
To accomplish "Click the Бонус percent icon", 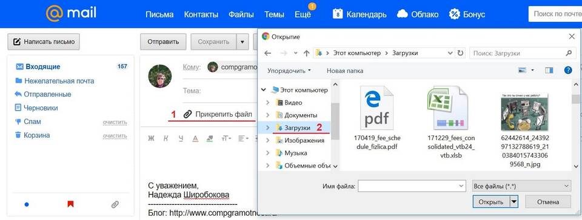I will point(454,14).
